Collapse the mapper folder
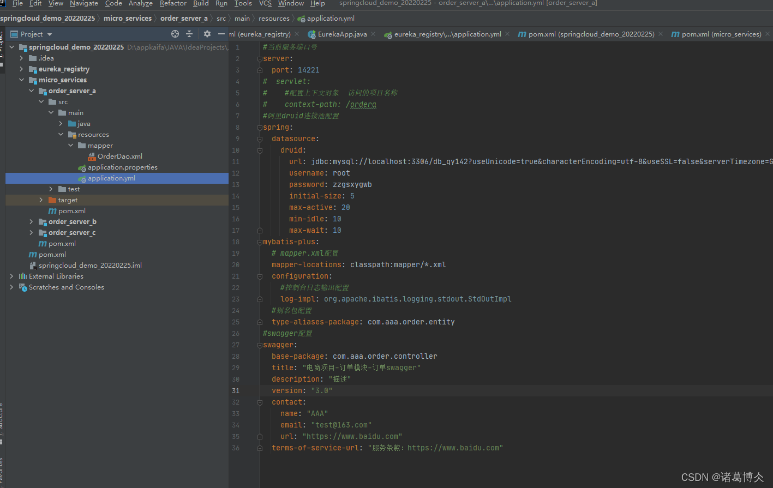Screen dimensions: 773x488 71,146
